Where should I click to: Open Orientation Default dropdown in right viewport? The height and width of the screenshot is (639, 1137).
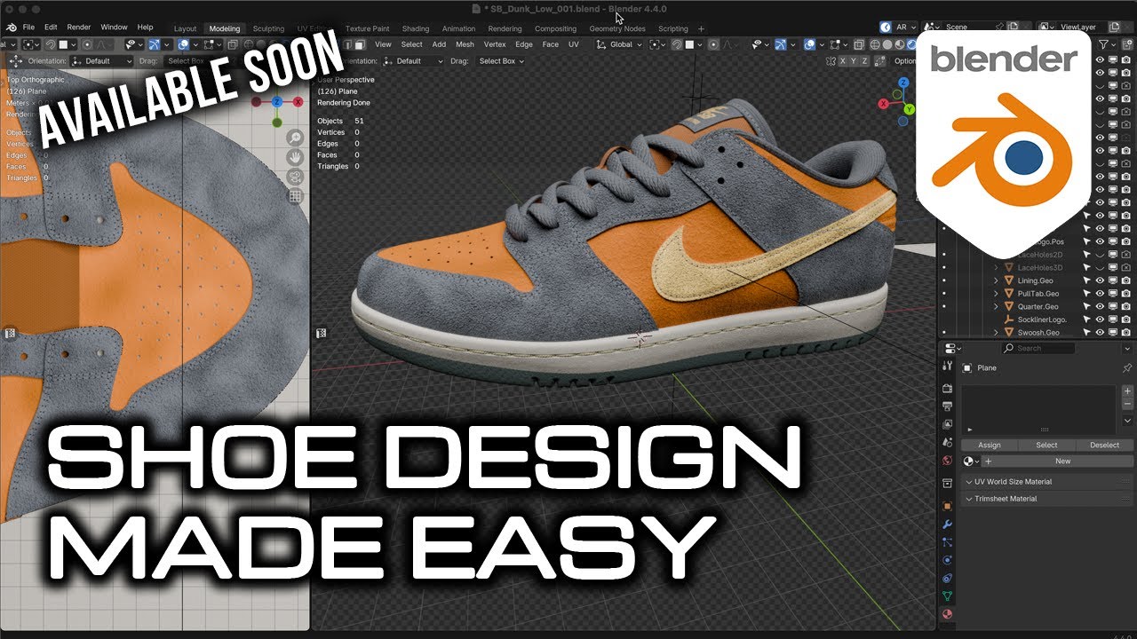(x=413, y=61)
